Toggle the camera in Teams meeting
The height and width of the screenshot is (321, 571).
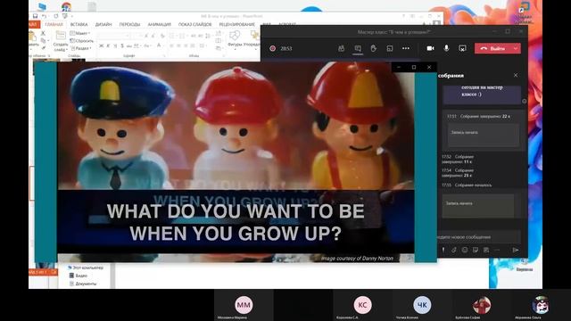(430, 48)
